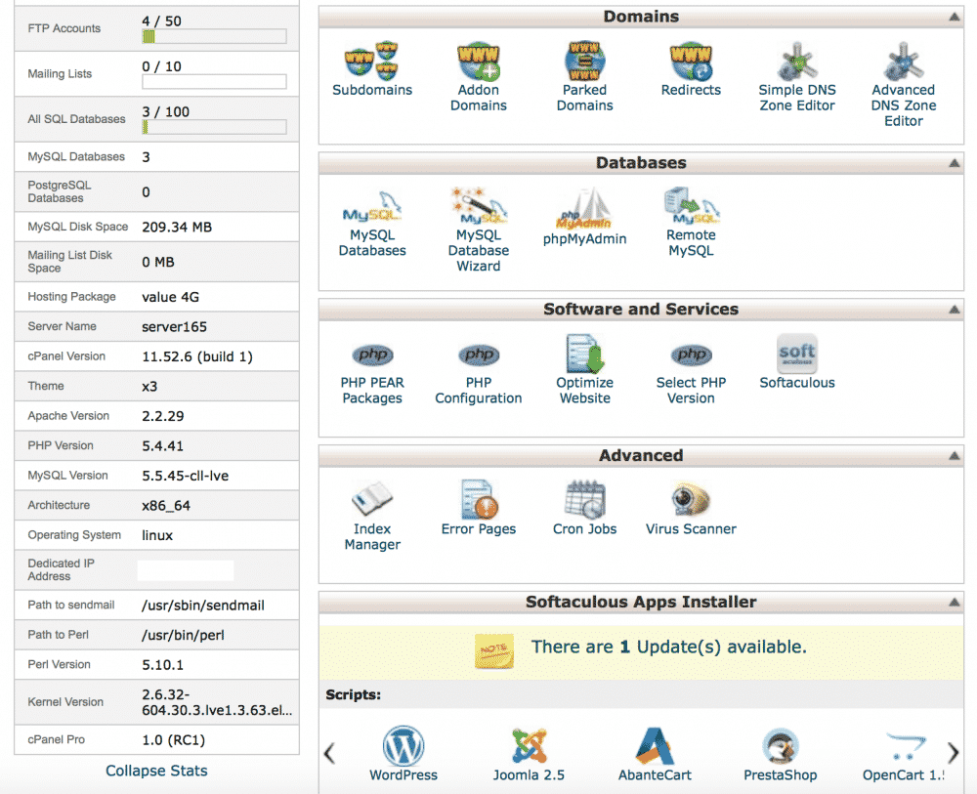
Task: Click the Kernel Version value
Action: tap(217, 702)
